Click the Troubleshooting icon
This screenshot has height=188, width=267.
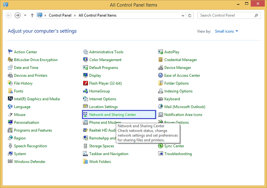(x=161, y=154)
